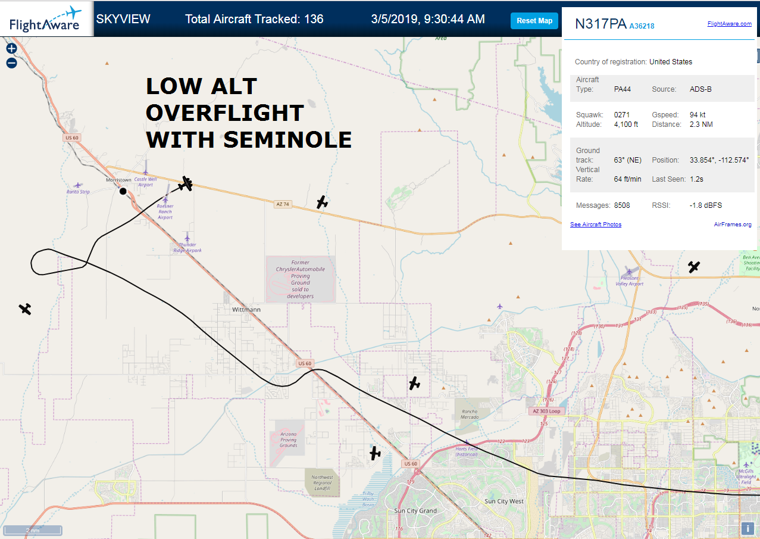Click the black receiver dot by Morristown
This screenshot has height=539, width=760.
pyautogui.click(x=123, y=191)
